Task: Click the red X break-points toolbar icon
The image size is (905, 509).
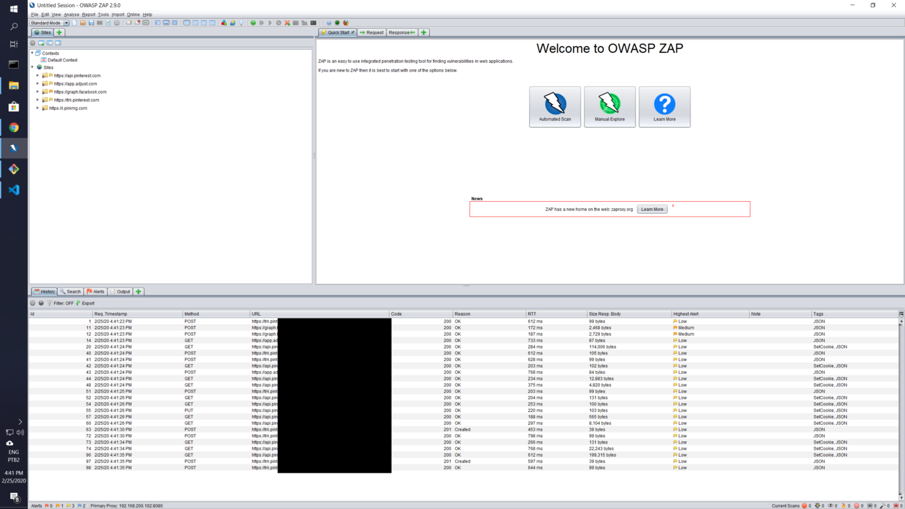Action: click(x=287, y=23)
